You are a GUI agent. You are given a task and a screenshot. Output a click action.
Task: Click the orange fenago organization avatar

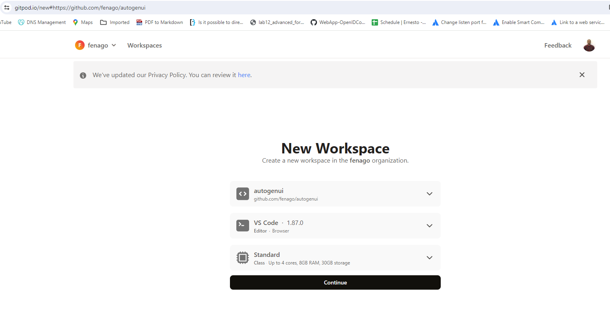(80, 45)
